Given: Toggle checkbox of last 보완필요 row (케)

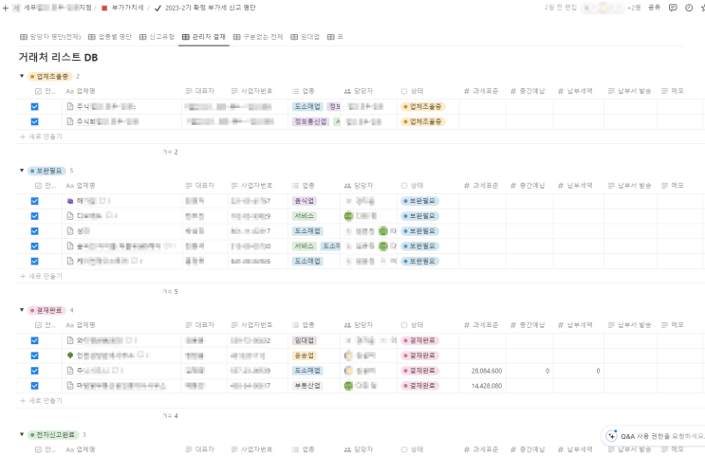Looking at the screenshot, I should 34,261.
